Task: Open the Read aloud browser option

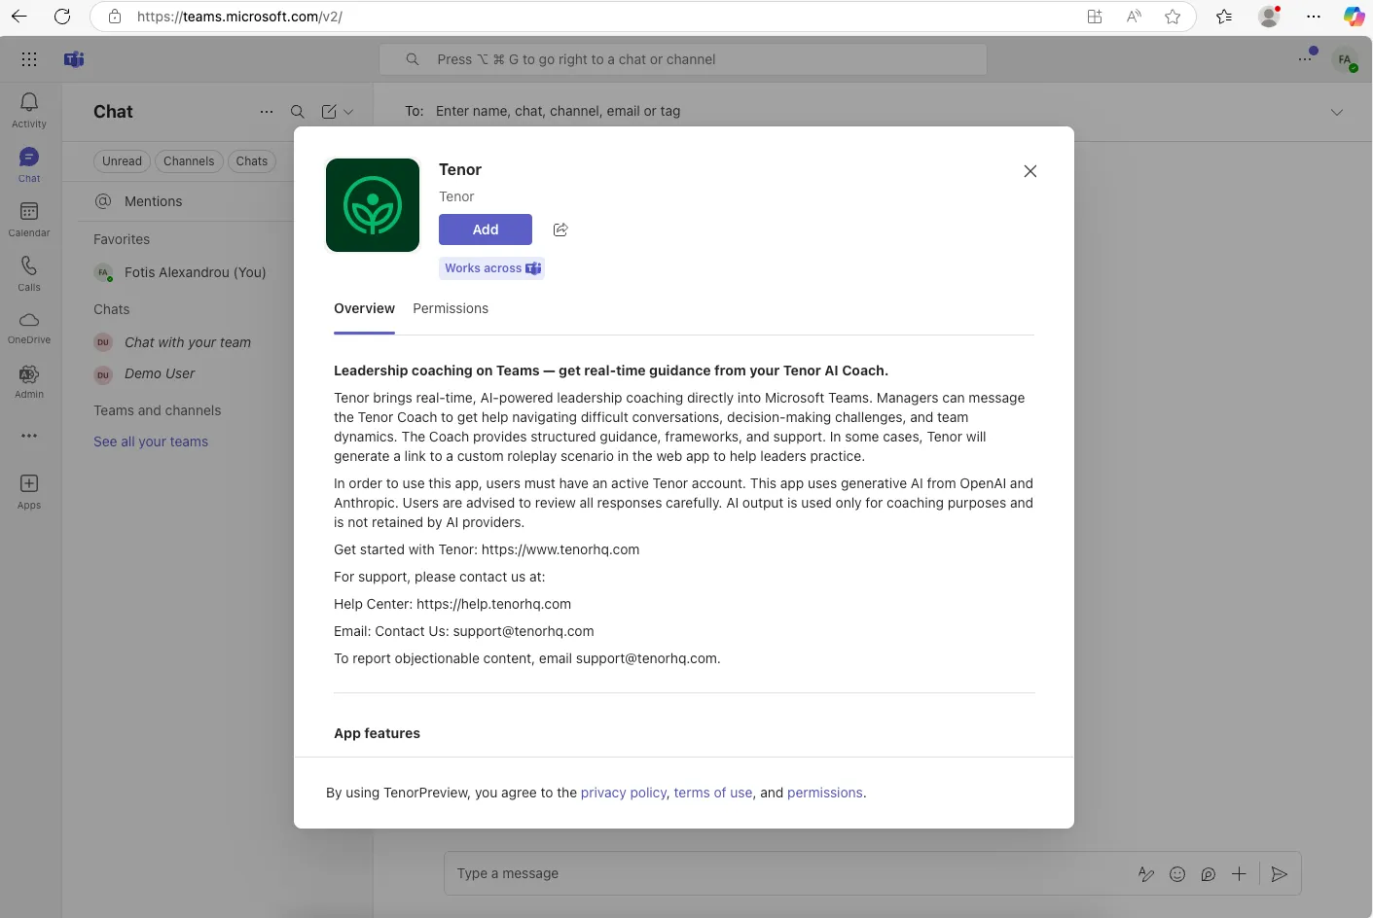Action: (x=1134, y=17)
